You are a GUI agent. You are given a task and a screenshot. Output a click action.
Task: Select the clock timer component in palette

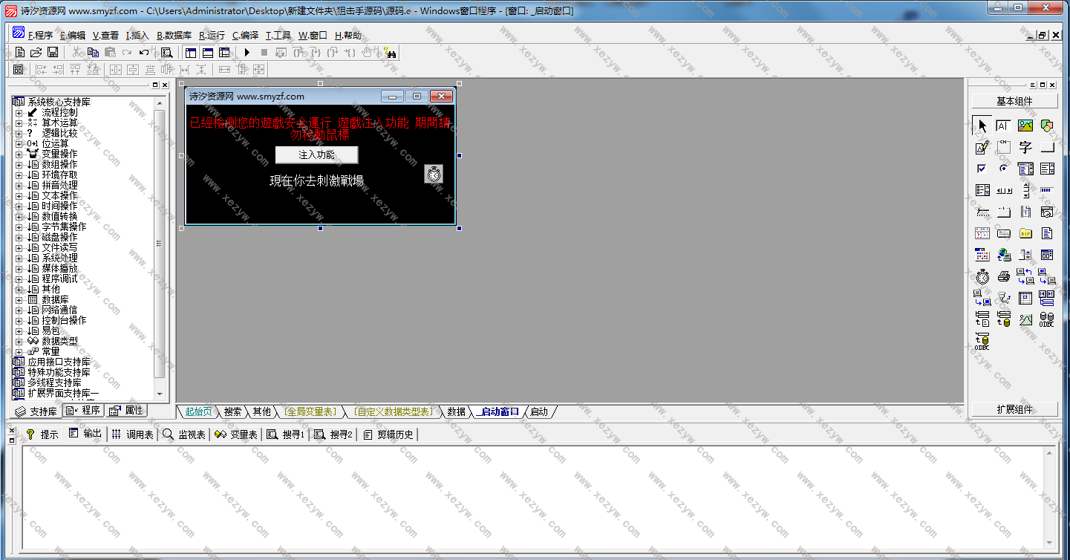[982, 277]
